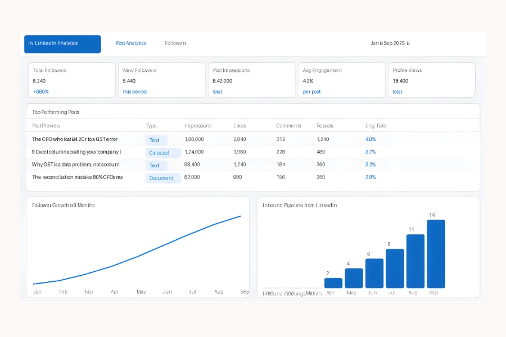Screen dimensions: 506x337
Task: Click the Carousel type badge
Action: pyautogui.click(x=162, y=153)
